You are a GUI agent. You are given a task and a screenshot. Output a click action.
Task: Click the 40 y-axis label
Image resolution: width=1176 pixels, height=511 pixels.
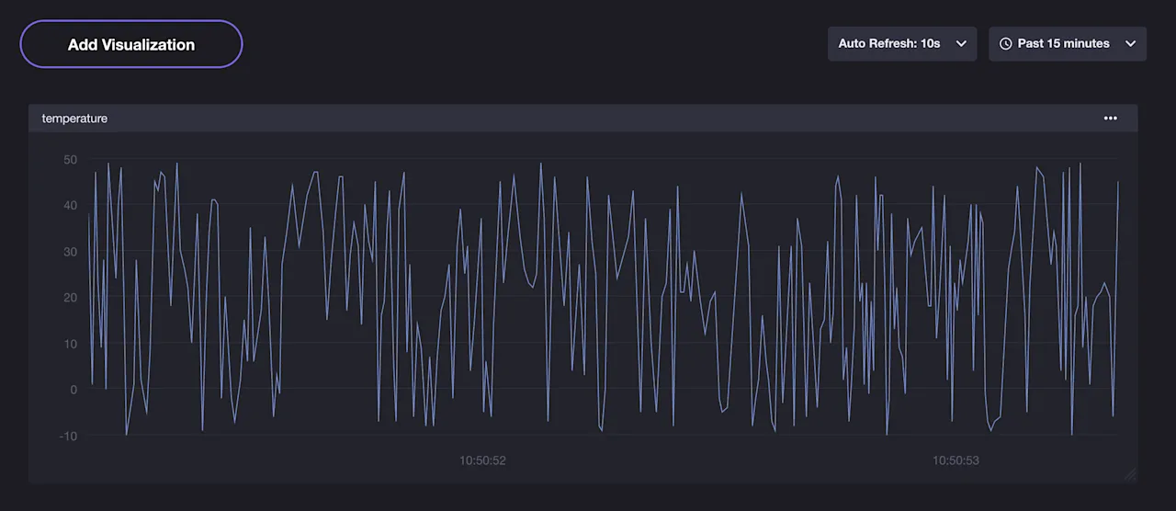coord(71,206)
